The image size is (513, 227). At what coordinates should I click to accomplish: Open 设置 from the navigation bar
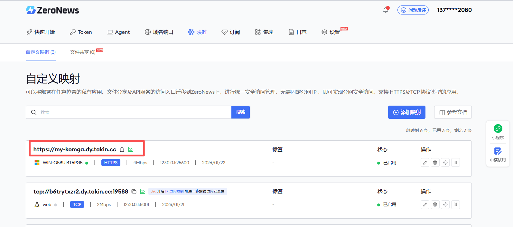(331, 32)
